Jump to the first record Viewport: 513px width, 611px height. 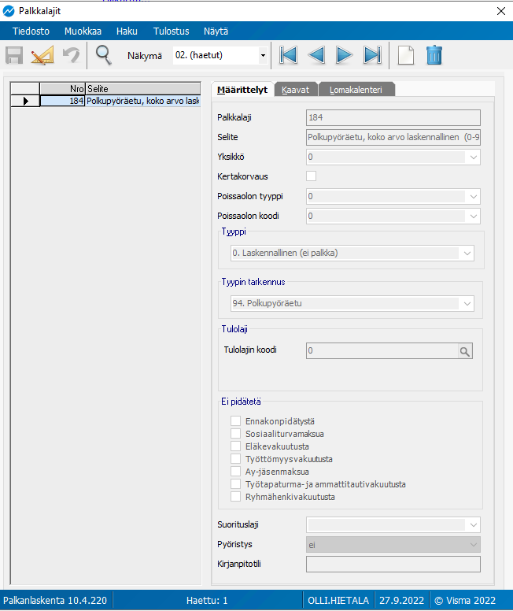[x=288, y=55]
